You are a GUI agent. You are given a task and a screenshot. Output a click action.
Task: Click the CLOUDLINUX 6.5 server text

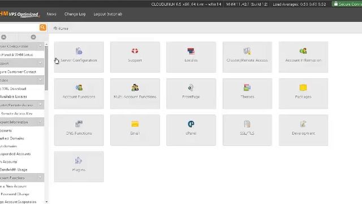click(186, 4)
